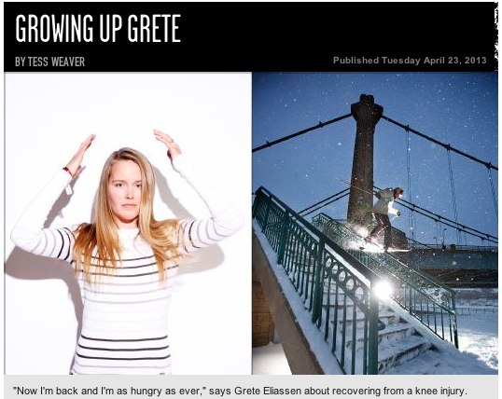The height and width of the screenshot is (399, 502).
Task: Click the red bracelet on raised wrist
Action: click(67, 172)
